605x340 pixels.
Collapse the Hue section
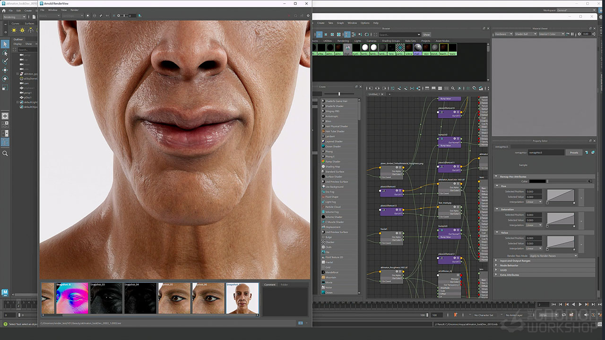pos(497,186)
